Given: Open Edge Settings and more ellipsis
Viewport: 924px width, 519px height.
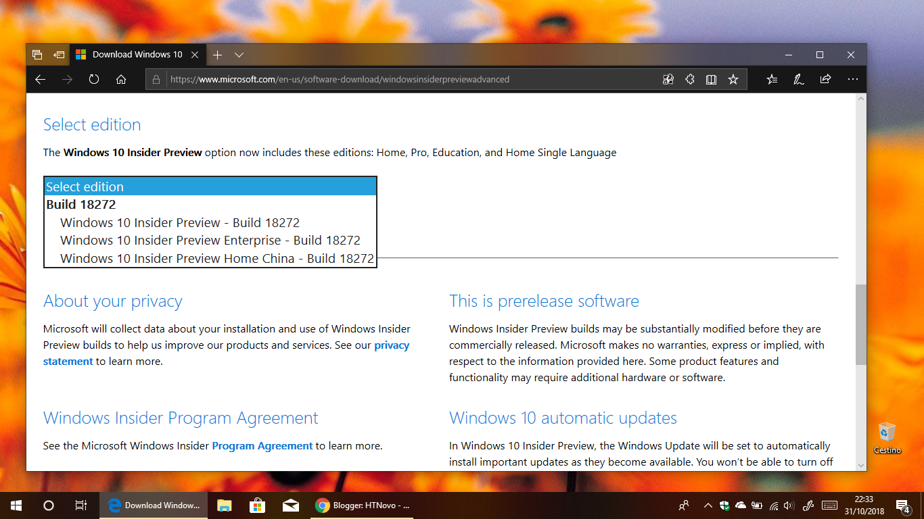Looking at the screenshot, I should [852, 79].
